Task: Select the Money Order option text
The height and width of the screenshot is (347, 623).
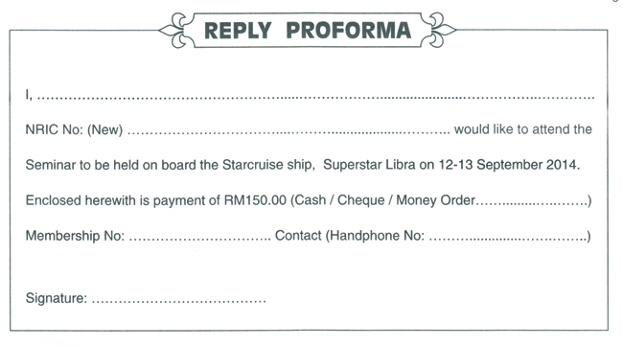Action: coord(435,200)
